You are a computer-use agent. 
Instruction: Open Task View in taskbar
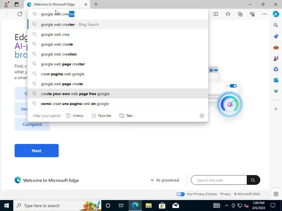(x=121, y=206)
